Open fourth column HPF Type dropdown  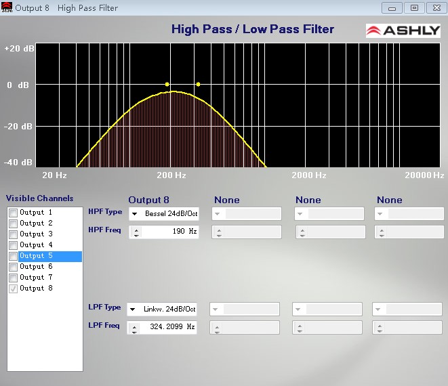point(409,213)
